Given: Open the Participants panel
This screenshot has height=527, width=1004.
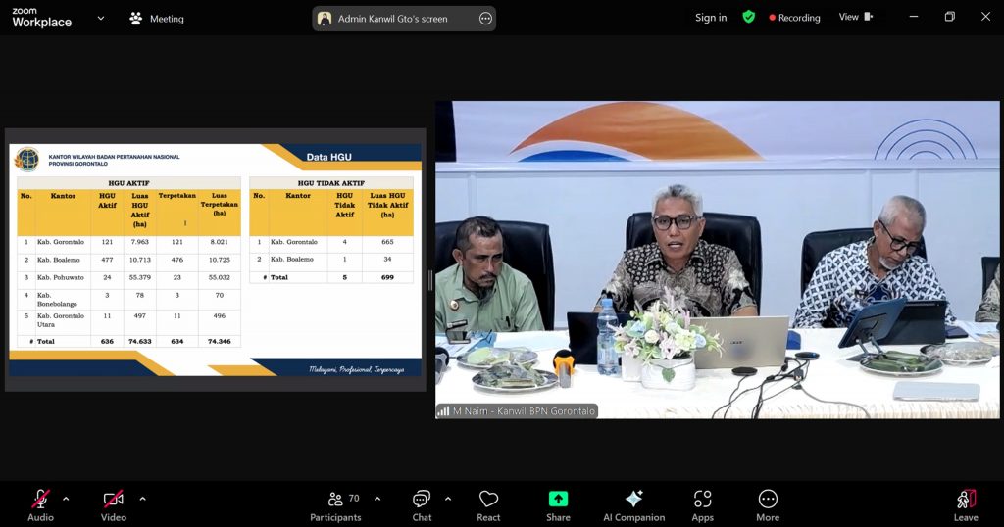Looking at the screenshot, I should (x=335, y=504).
